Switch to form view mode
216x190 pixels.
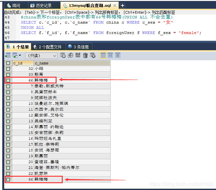(x=110, y=55)
